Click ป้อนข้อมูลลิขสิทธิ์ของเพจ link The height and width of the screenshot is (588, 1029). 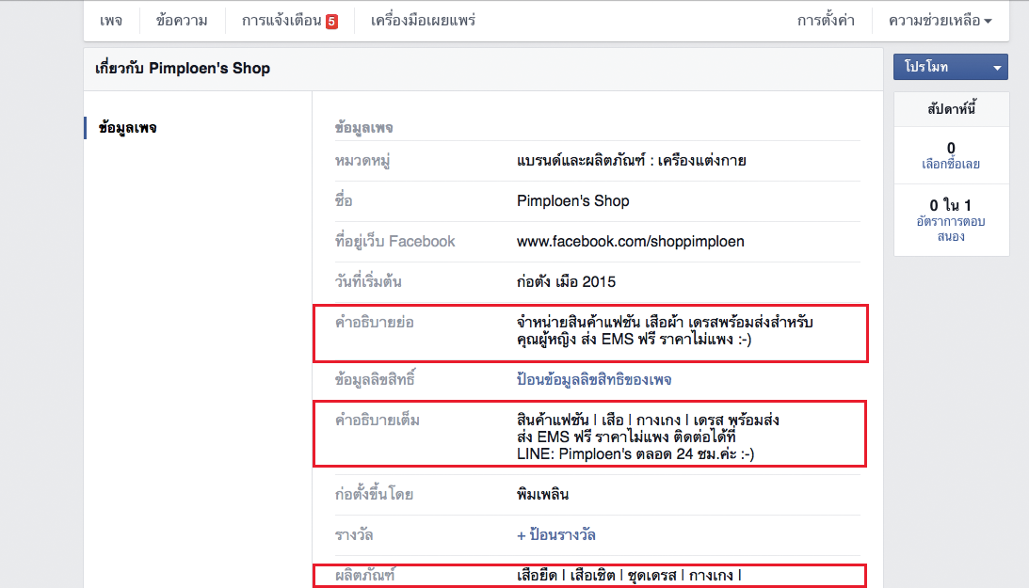pos(594,379)
